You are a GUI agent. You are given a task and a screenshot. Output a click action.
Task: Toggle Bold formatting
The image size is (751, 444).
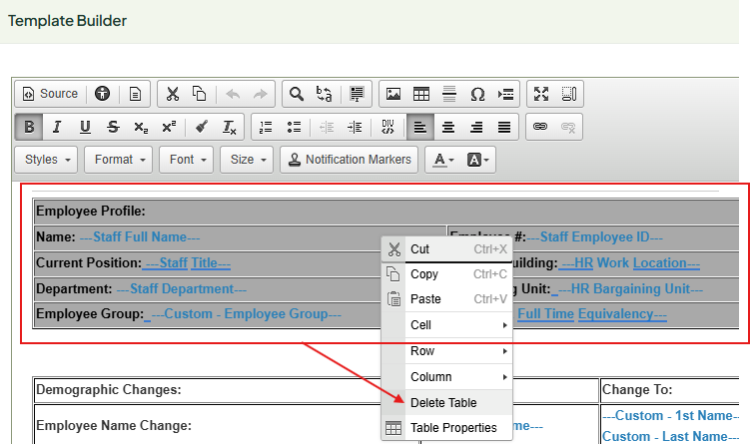(x=29, y=127)
